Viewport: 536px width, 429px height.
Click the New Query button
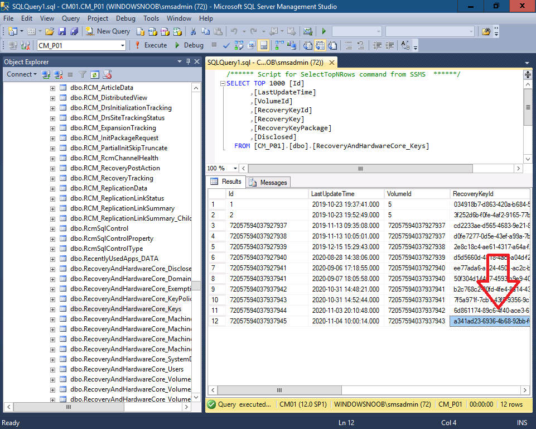pyautogui.click(x=108, y=31)
